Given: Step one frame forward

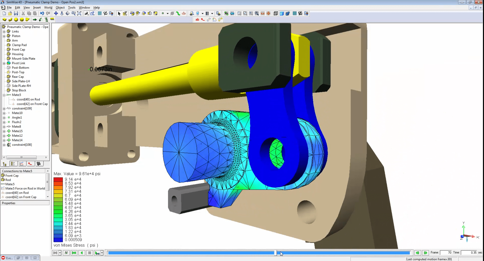Looking at the screenshot, I should (426, 253).
